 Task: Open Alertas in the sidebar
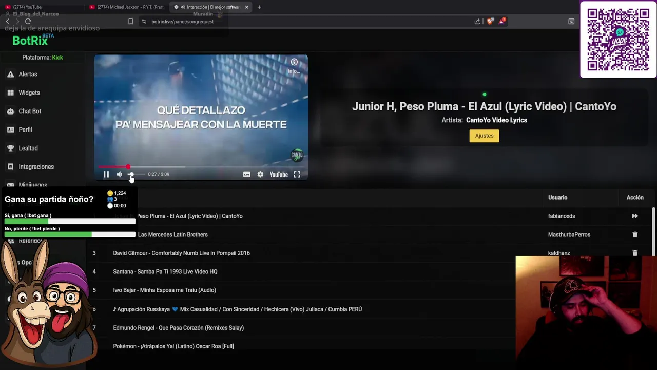click(28, 74)
